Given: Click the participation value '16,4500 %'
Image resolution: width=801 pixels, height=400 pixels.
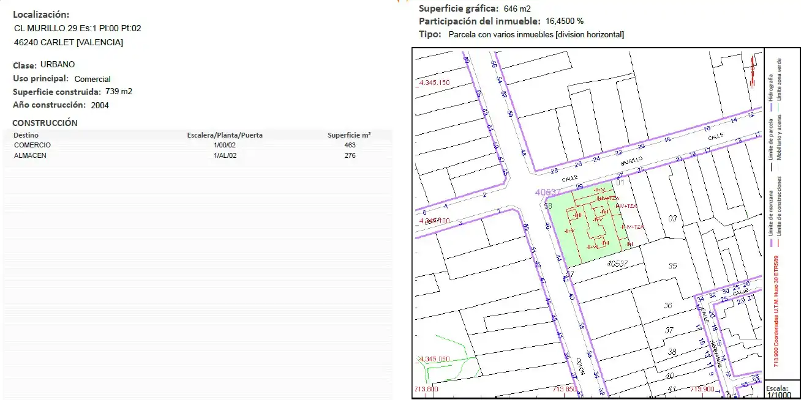Looking at the screenshot, I should point(565,21).
